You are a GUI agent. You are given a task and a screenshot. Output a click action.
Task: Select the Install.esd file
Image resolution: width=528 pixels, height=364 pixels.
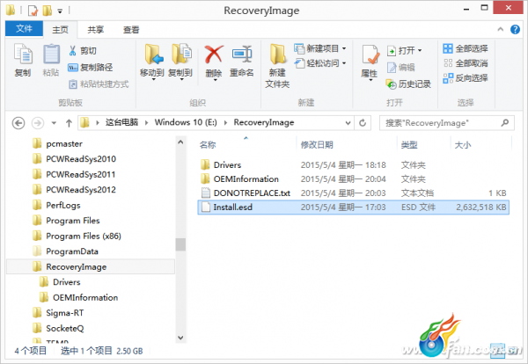click(x=353, y=207)
